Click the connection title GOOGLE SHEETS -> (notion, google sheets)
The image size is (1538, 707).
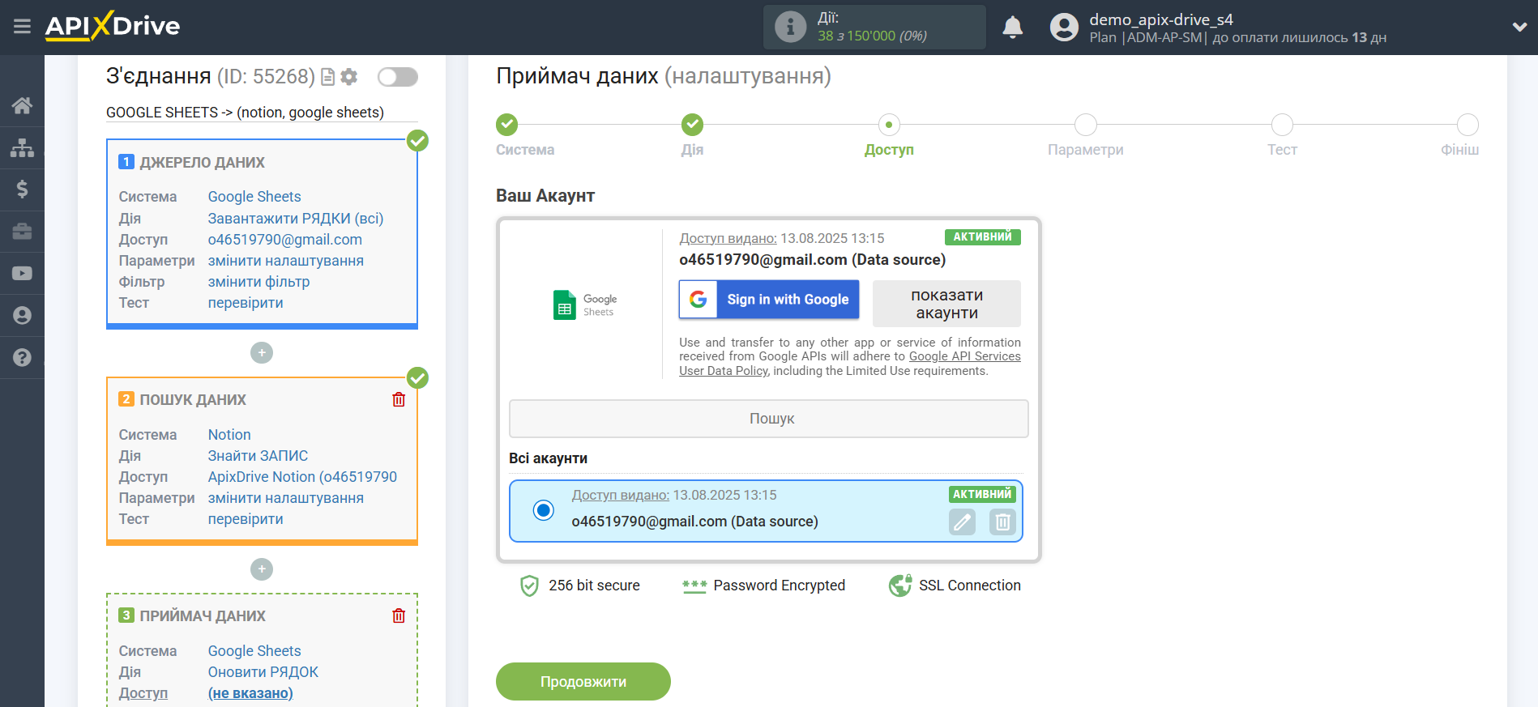coord(245,113)
